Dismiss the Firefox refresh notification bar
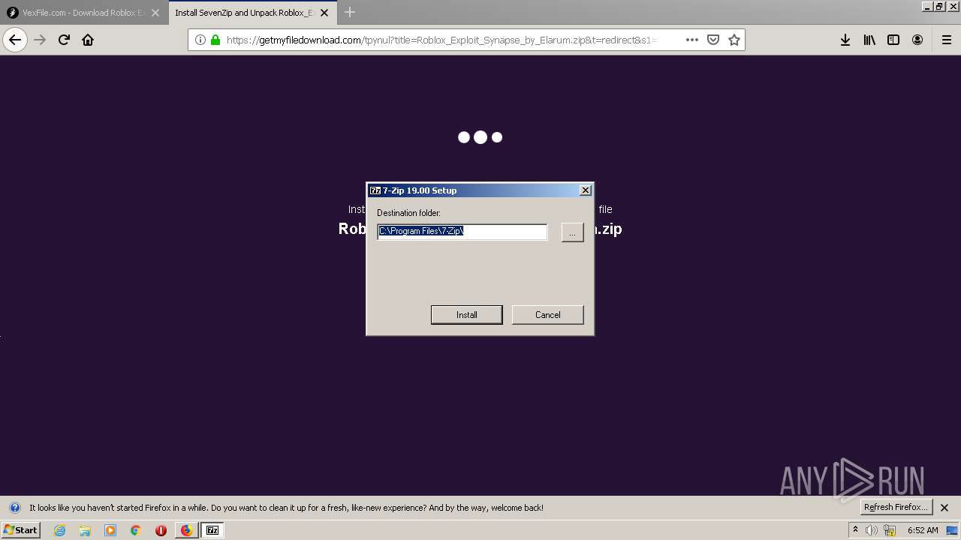 pos(944,508)
